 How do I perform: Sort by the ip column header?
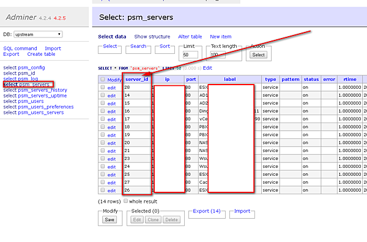click(167, 79)
